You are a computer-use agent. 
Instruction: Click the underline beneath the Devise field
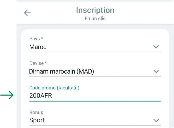point(95,76)
